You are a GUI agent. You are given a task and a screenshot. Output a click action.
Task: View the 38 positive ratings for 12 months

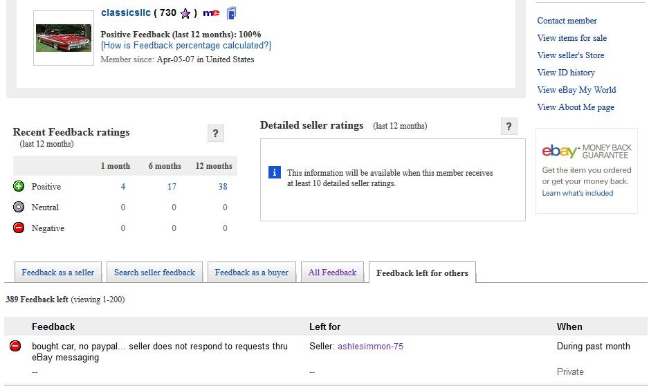(x=222, y=187)
